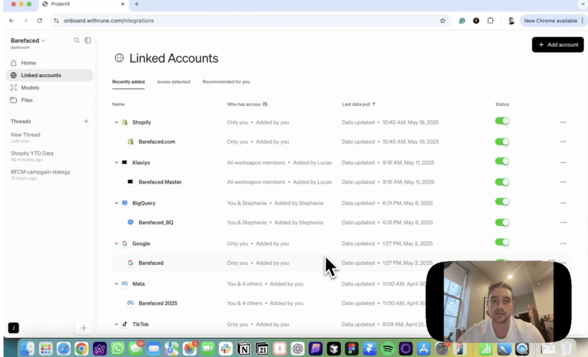Toggle Klaviyo account status switch

[502, 161]
